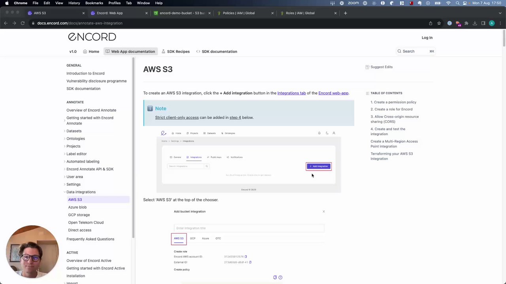Follow Strict client-only access link

[x=177, y=118]
